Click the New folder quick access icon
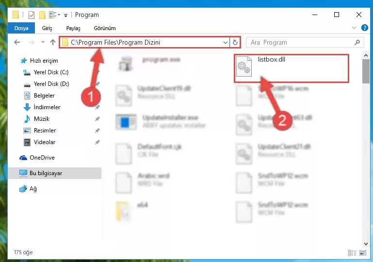This screenshot has width=373, height=262. [x=42, y=15]
